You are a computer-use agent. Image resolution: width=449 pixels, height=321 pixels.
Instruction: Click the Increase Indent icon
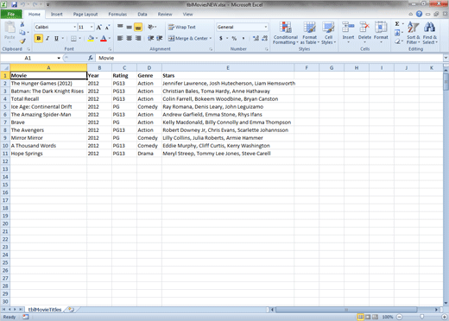click(160, 38)
